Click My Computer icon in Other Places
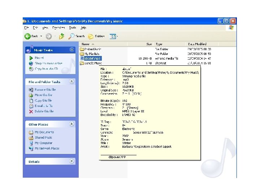This screenshot has height=195, width=260. [x=31, y=143]
